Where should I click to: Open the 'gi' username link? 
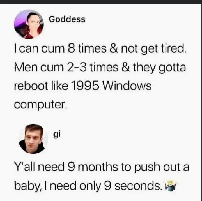(x=57, y=135)
